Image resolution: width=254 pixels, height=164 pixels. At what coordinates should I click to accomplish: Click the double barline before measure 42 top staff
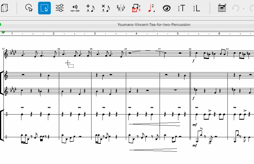point(190,54)
